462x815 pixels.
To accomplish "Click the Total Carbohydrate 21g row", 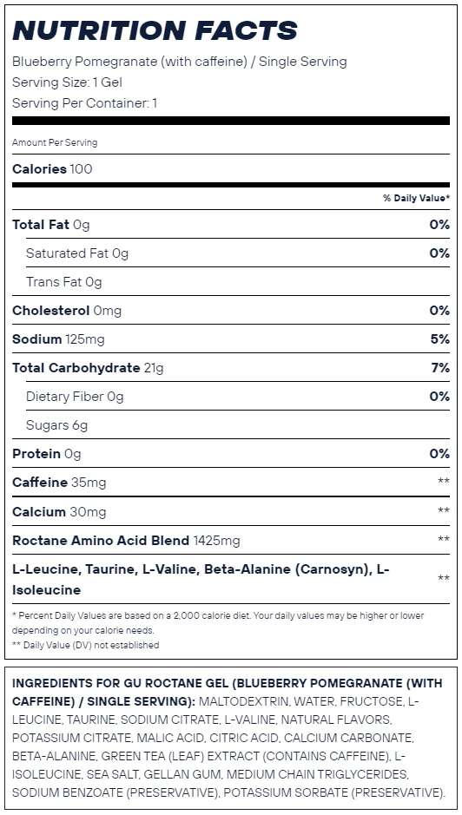I will [x=231, y=367].
